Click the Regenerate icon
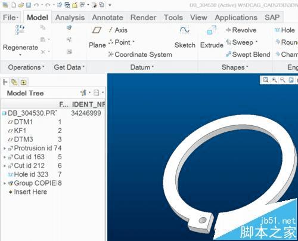 click(20, 30)
